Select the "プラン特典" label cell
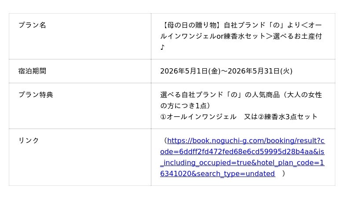 click(36, 95)
